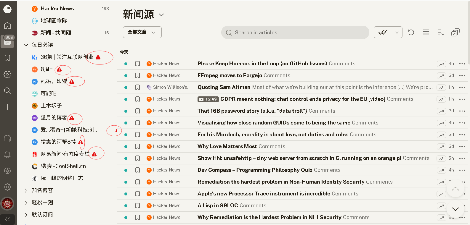Click the sort order icon in toolbar
The height and width of the screenshot is (225, 470).
click(441, 32)
